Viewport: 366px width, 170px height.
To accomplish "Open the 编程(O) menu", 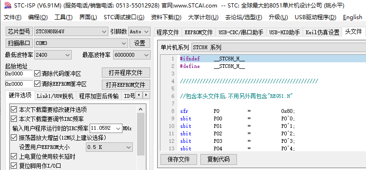I will pyautogui.click(x=38, y=17).
